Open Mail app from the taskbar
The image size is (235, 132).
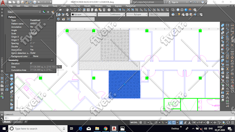coord(89,129)
